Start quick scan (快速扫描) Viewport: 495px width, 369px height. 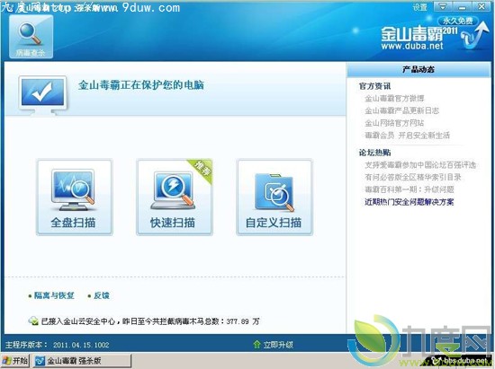[x=175, y=198]
